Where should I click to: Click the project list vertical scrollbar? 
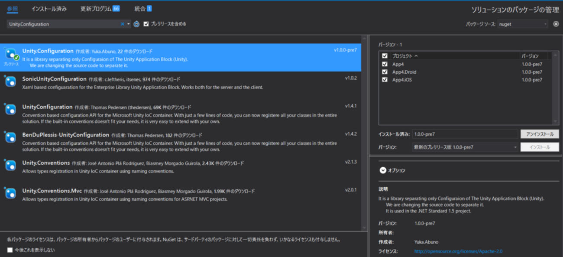(556, 88)
